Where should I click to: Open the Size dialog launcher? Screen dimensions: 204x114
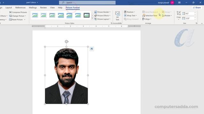pos(196,23)
